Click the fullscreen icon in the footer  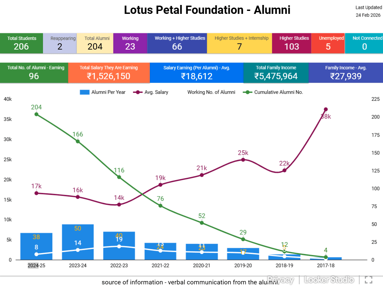368,280
